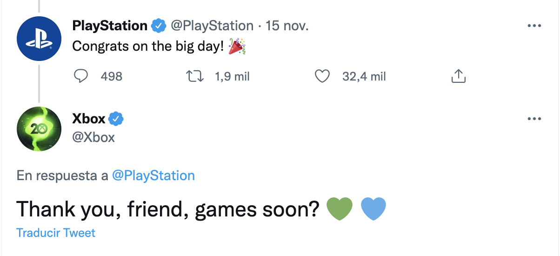This screenshot has height=256, width=560.
Task: Open the more options menu on PlayStation's tweet
Action: [534, 26]
